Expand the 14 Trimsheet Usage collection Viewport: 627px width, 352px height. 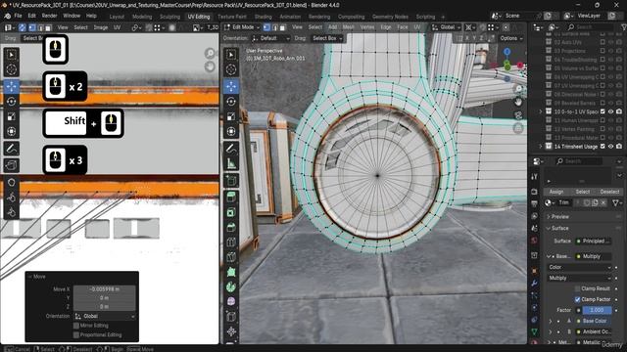(x=541, y=146)
